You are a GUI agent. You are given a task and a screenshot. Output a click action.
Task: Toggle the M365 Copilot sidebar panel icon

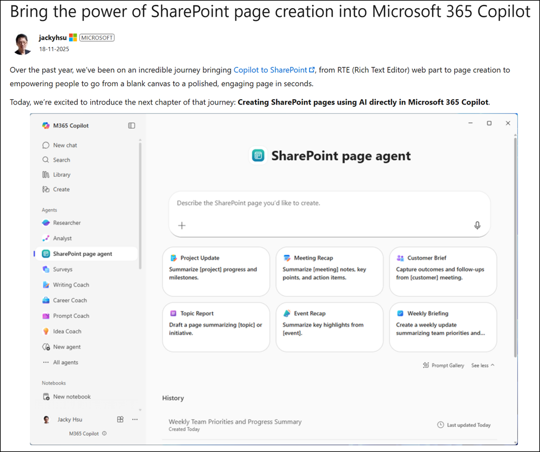(132, 126)
